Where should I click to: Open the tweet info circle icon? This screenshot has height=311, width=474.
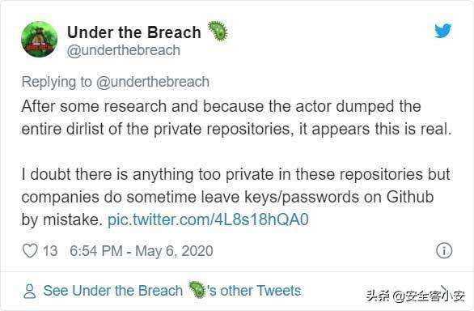click(x=444, y=251)
